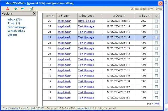168x111 pixels.
Task: Refresh the message list with the refresh icon
Action: pyautogui.click(x=31, y=9)
